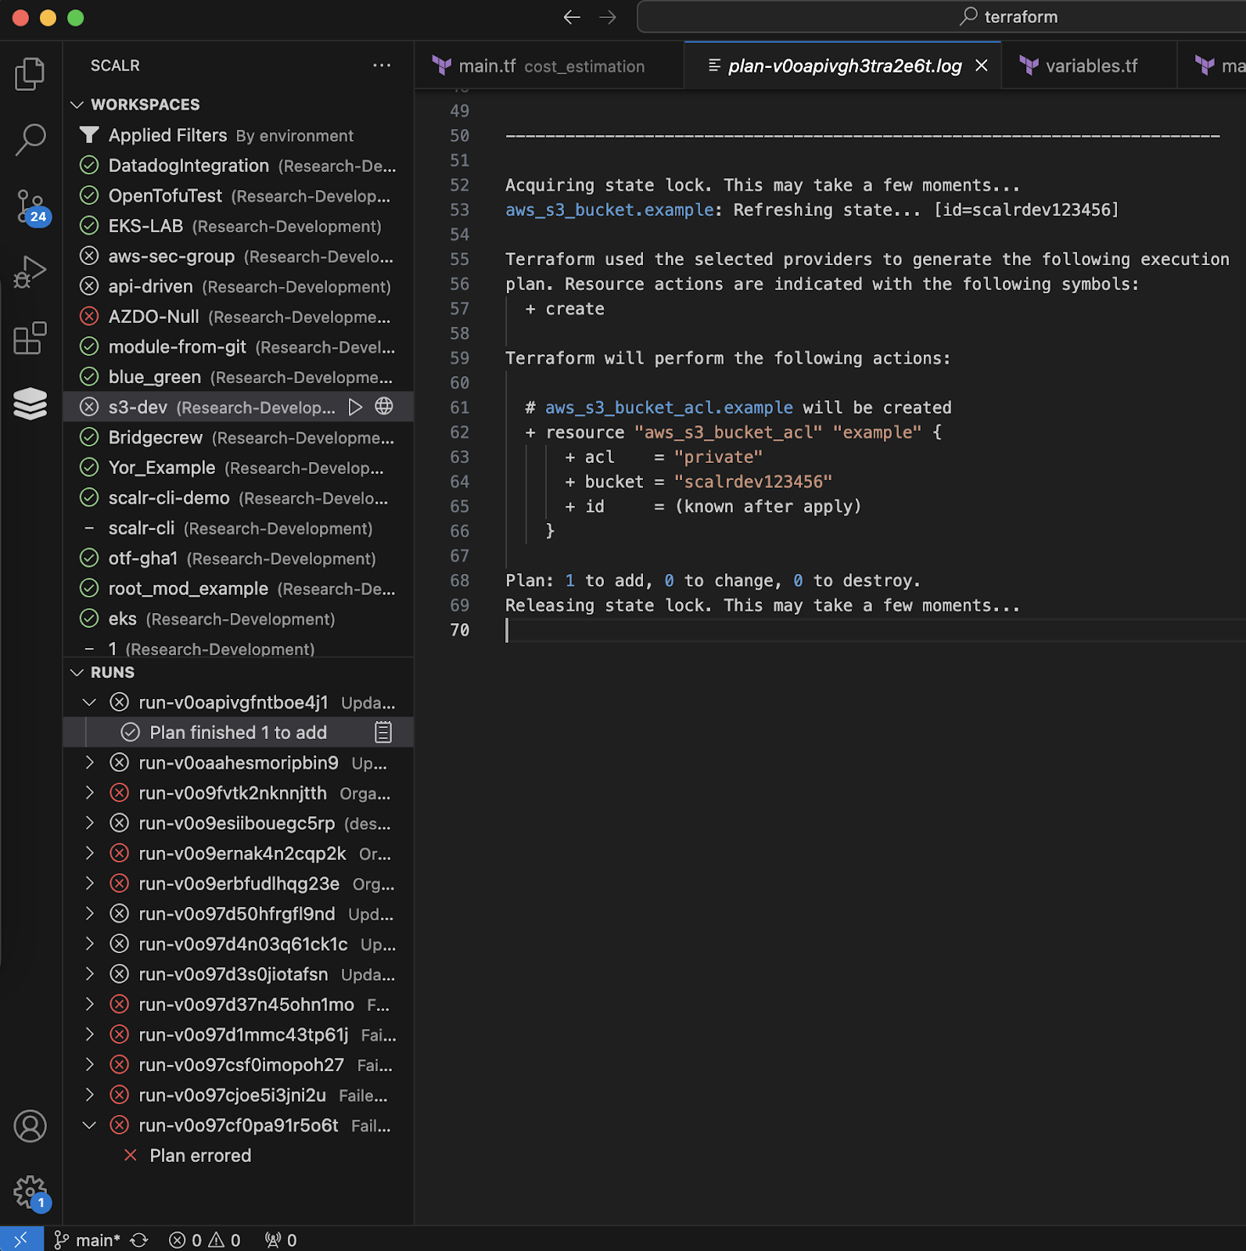Select run-v0o97csf0imopoh27 failed run
The image size is (1246, 1251).
tap(239, 1065)
